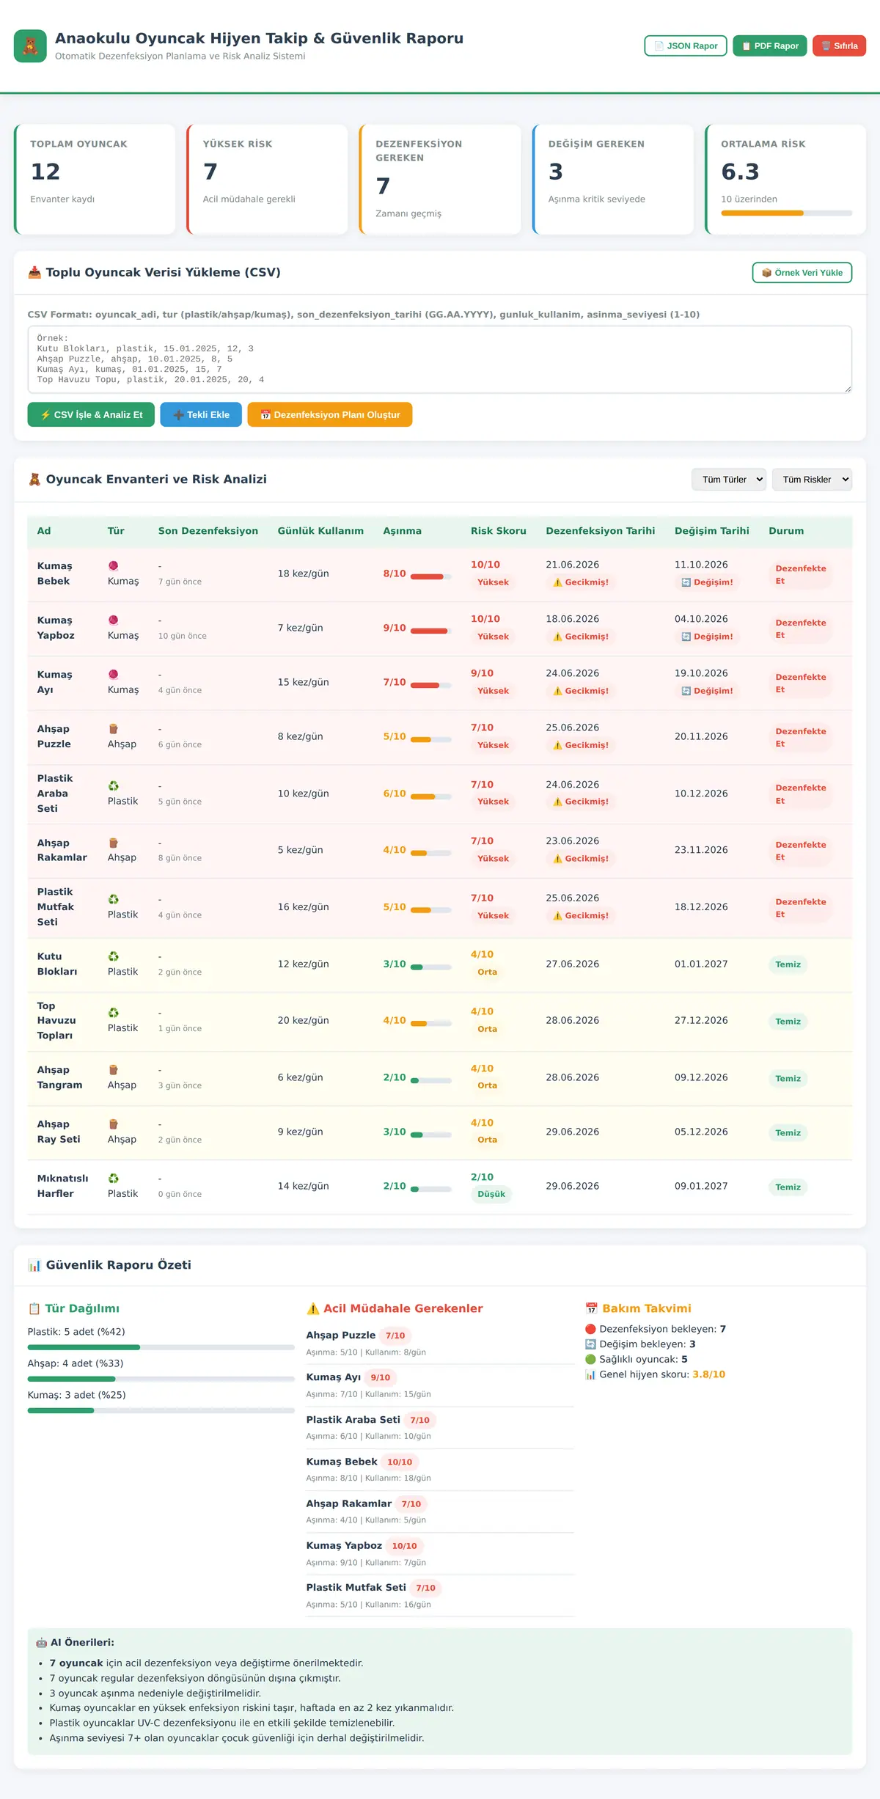This screenshot has width=880, height=1799.
Task: Click the yarn icon in Kumaş Bebek row
Action: point(113,565)
